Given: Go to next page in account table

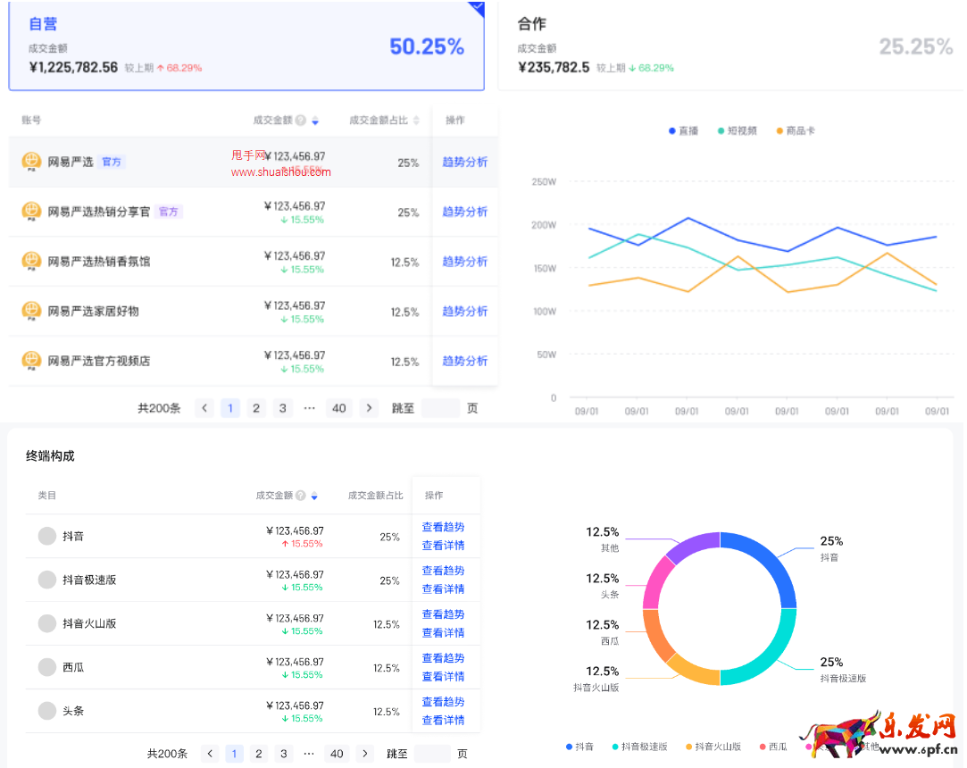Looking at the screenshot, I should [x=369, y=408].
